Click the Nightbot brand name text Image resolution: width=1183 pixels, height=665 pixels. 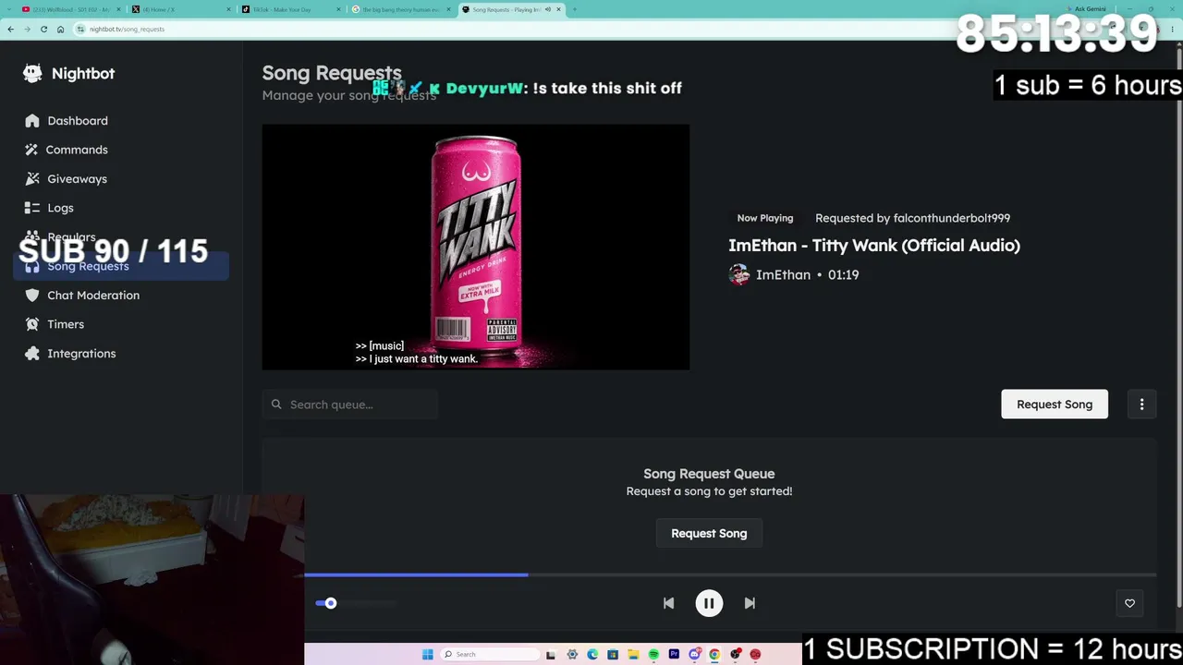[x=83, y=74]
